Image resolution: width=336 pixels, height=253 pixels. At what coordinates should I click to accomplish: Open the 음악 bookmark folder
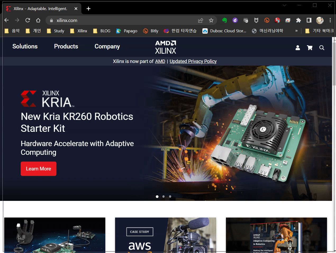(12, 31)
